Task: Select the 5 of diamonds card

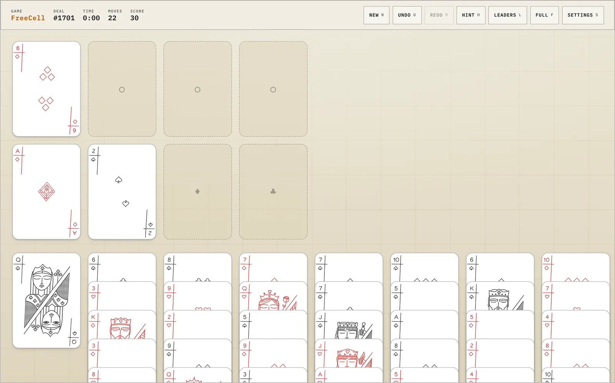Action: pos(500,325)
